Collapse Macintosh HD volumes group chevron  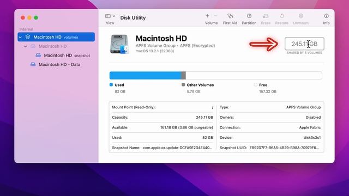point(21,37)
